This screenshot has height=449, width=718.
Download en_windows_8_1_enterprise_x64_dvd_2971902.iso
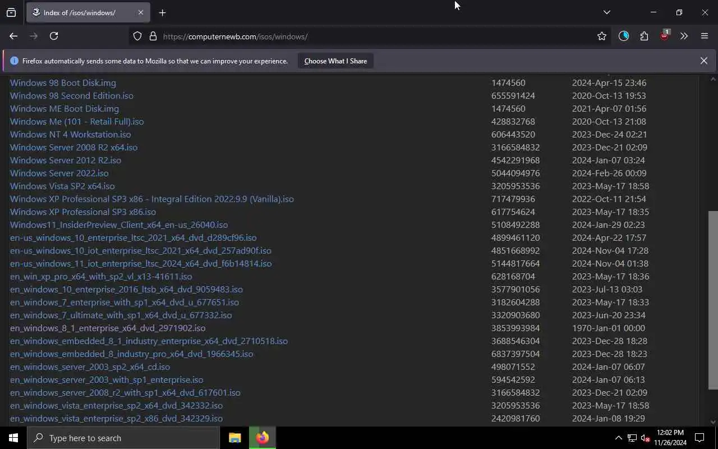[108, 328]
